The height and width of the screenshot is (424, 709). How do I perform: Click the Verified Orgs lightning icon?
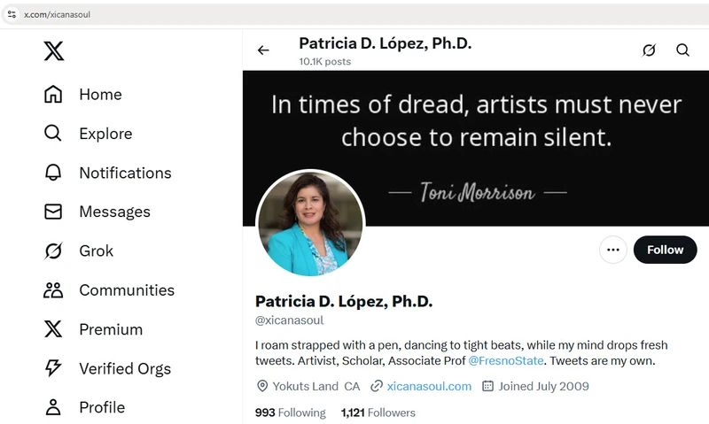tap(53, 368)
